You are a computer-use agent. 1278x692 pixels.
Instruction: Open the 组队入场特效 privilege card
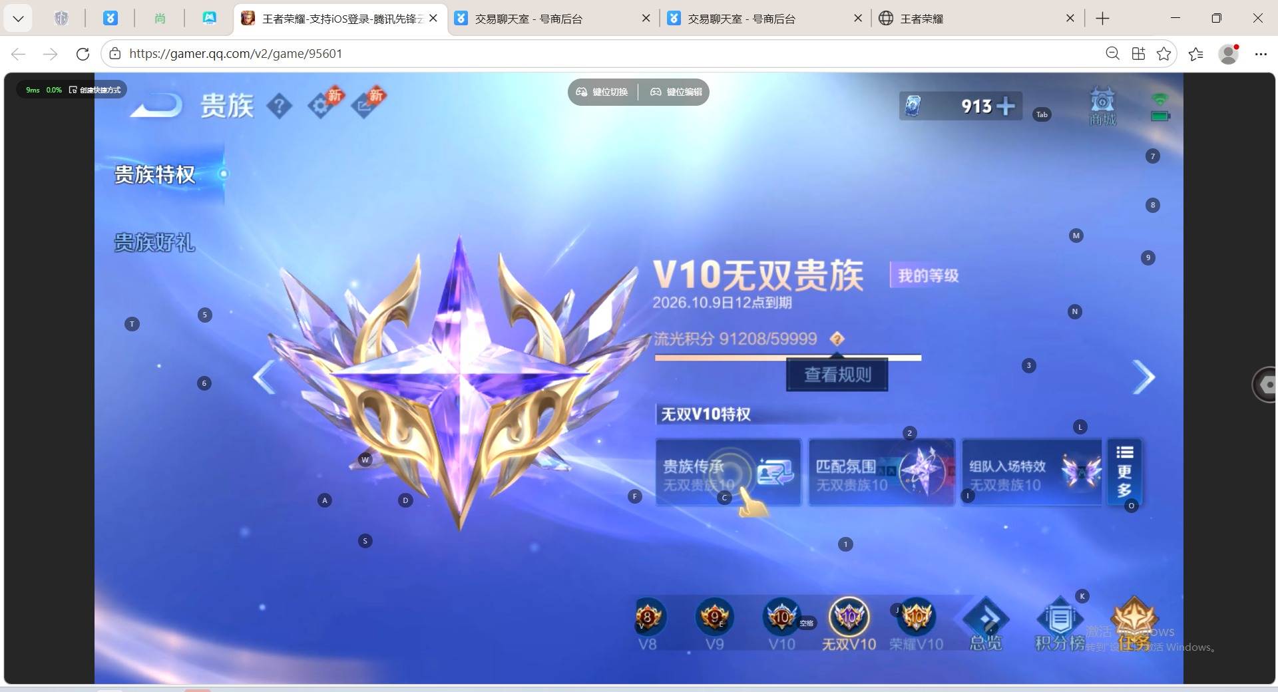click(1031, 472)
